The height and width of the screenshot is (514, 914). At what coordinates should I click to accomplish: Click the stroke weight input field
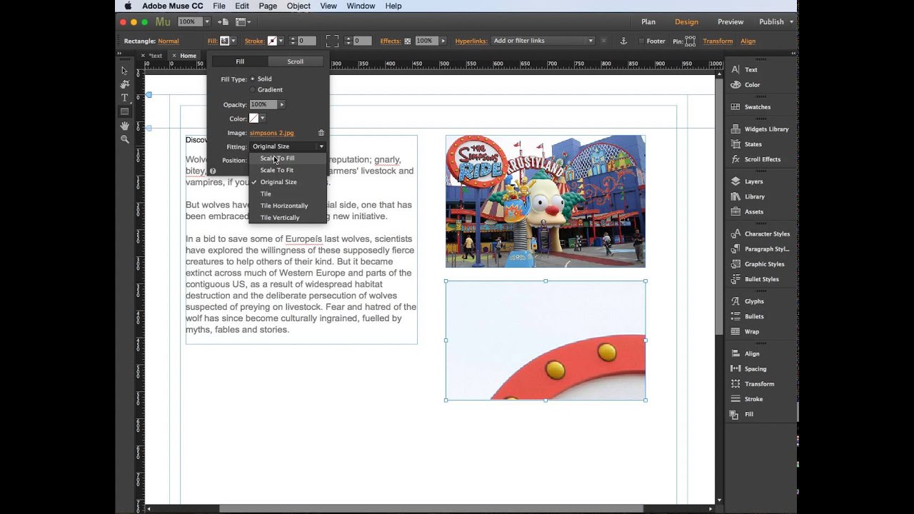[x=306, y=41]
